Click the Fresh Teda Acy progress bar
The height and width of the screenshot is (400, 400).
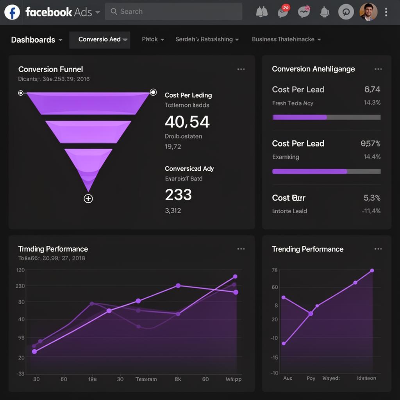(x=327, y=117)
